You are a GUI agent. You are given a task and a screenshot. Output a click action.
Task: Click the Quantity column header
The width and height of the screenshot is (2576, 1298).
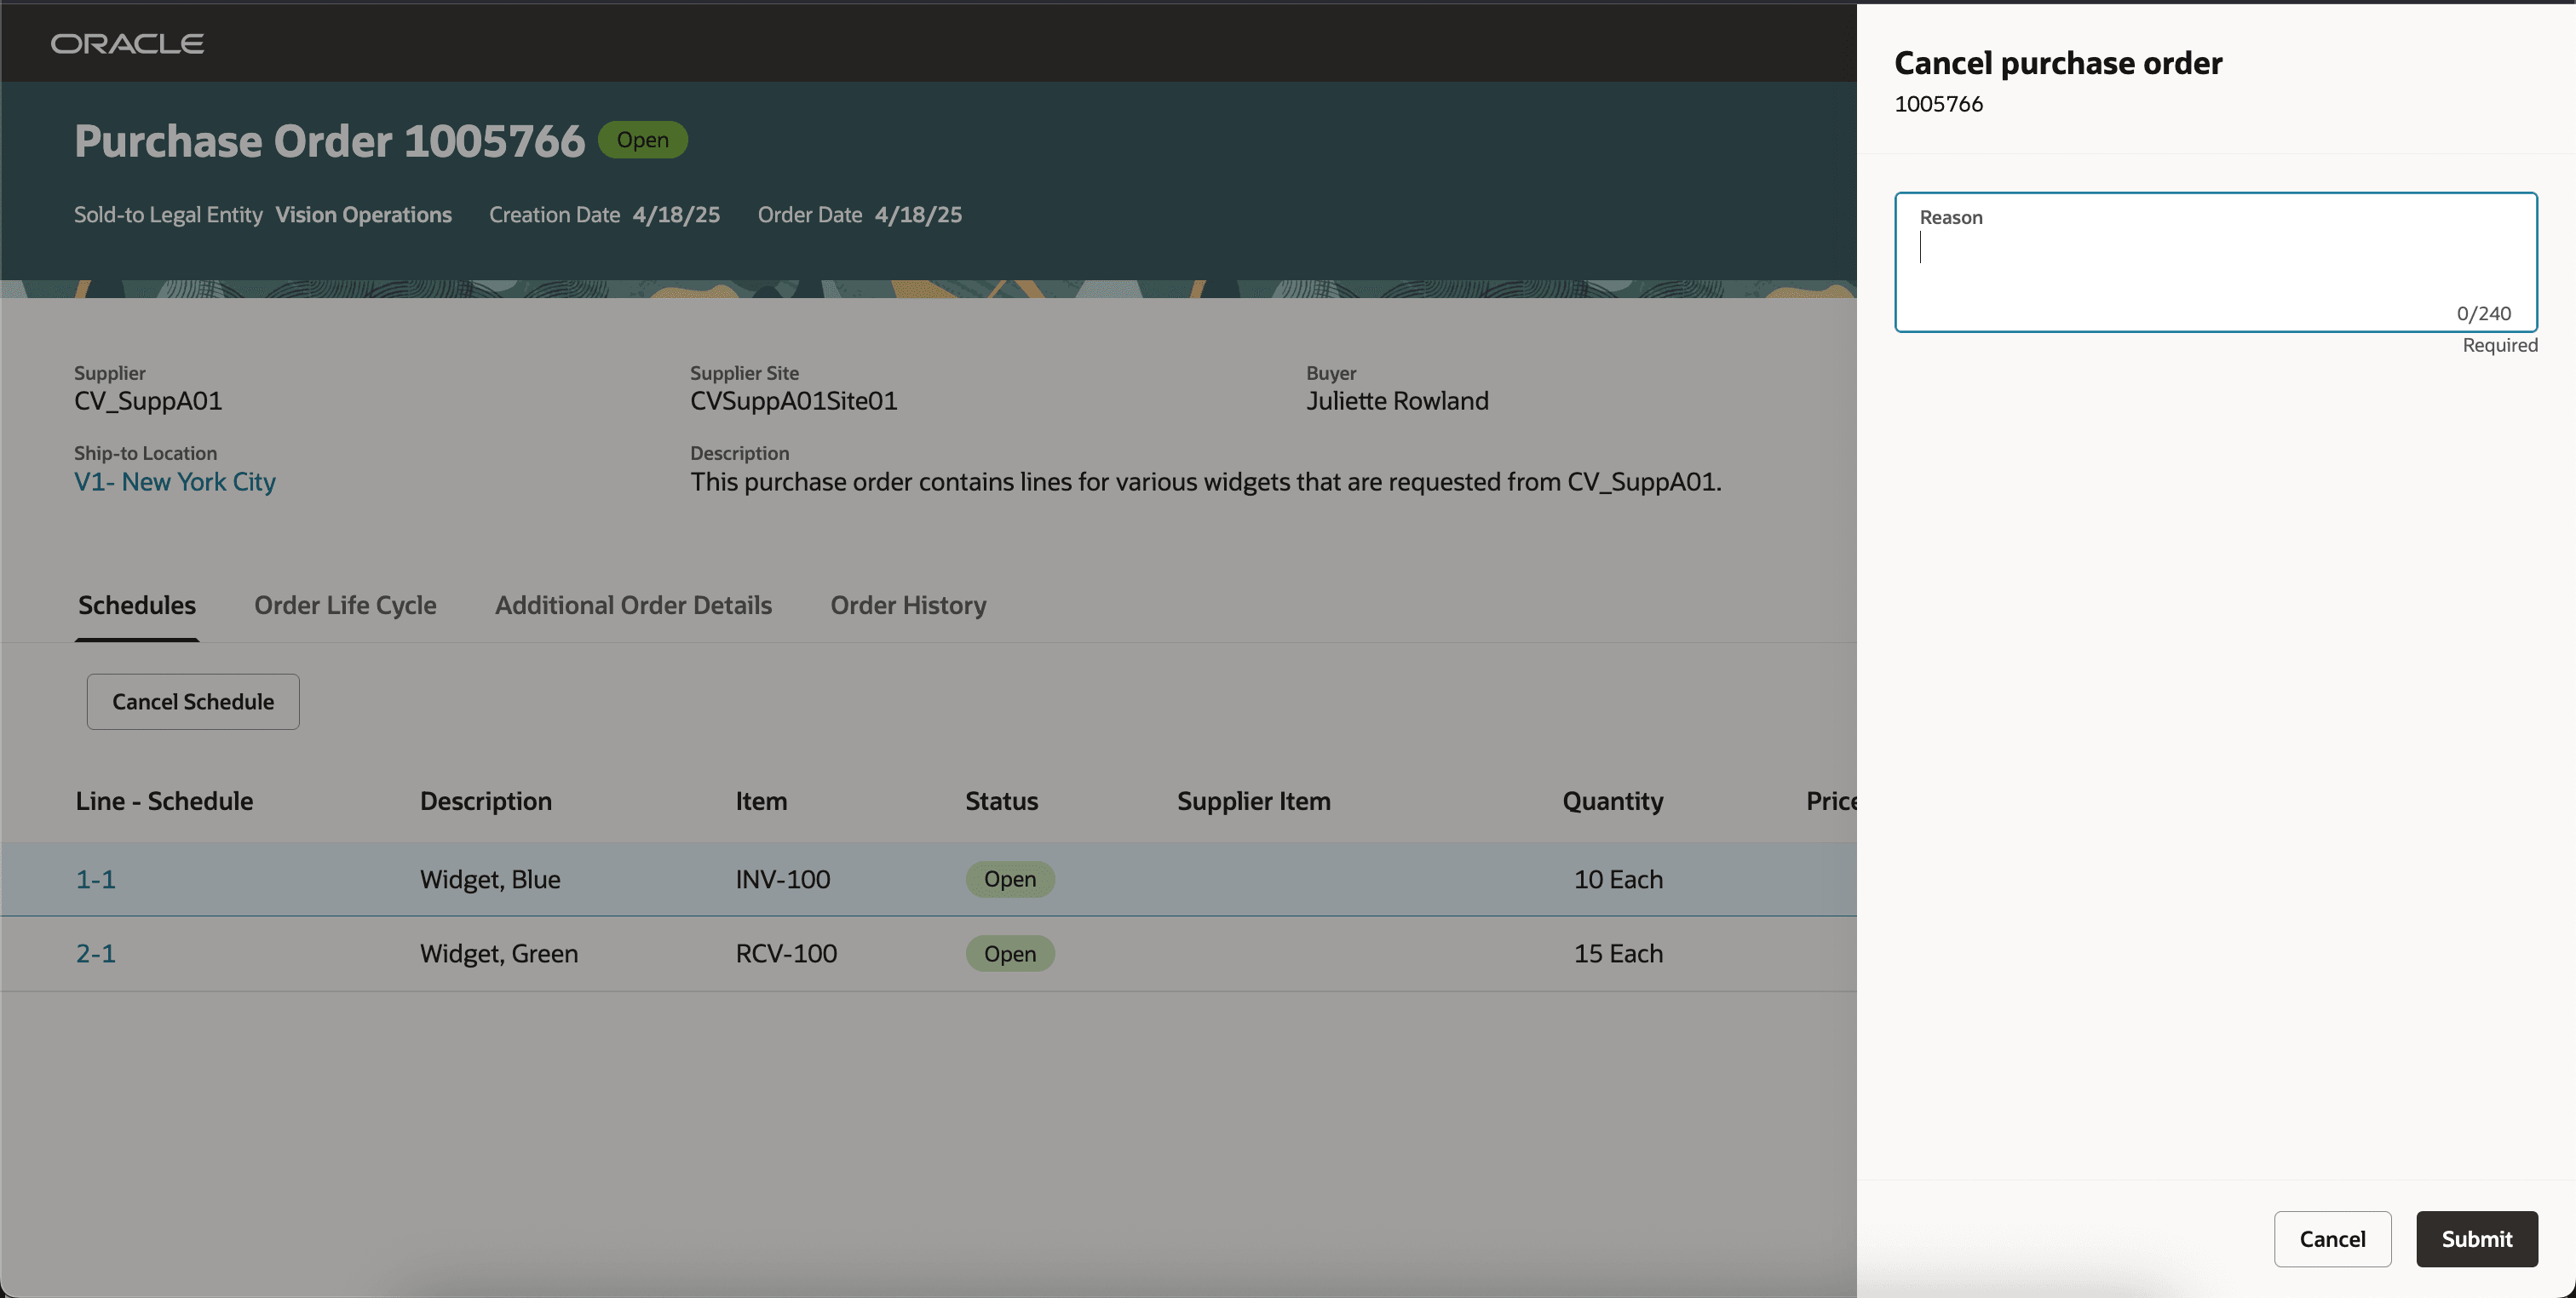(x=1612, y=801)
